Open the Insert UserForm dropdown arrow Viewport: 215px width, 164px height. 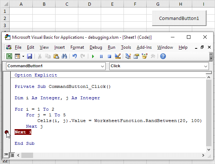click(23, 56)
